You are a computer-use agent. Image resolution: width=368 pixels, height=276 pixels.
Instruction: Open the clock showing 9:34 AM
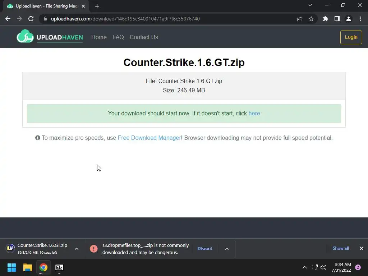click(x=341, y=267)
